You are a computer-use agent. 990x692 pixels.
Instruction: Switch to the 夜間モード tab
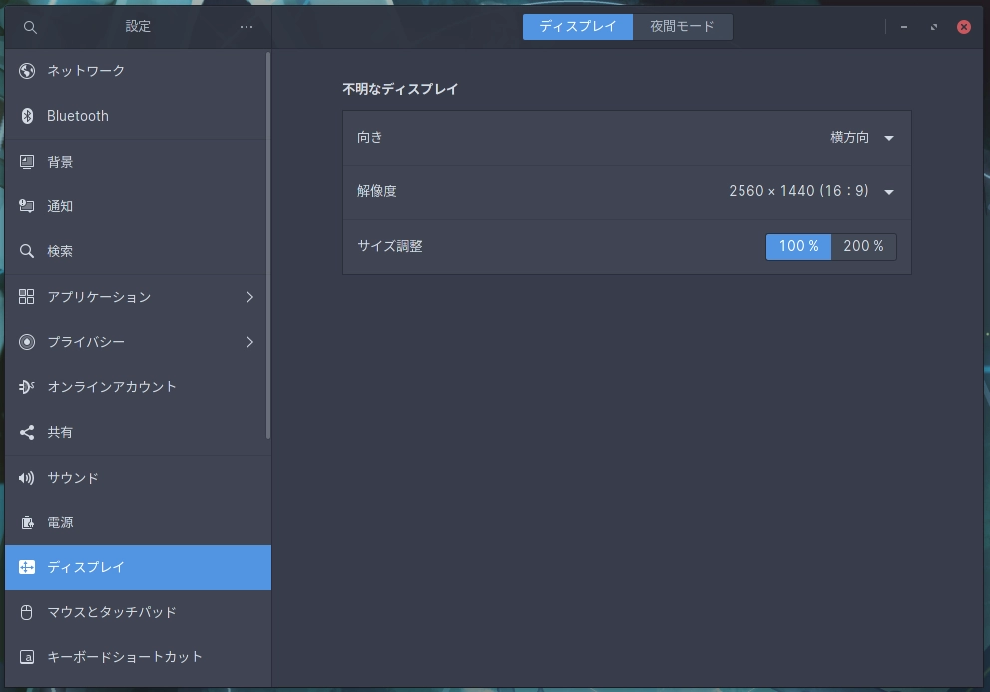(683, 27)
